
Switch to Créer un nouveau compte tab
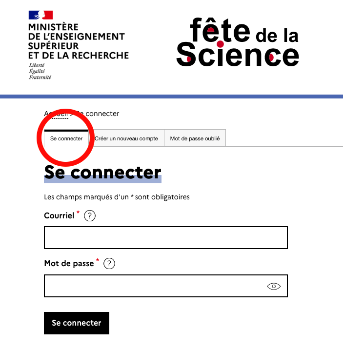coord(126,138)
